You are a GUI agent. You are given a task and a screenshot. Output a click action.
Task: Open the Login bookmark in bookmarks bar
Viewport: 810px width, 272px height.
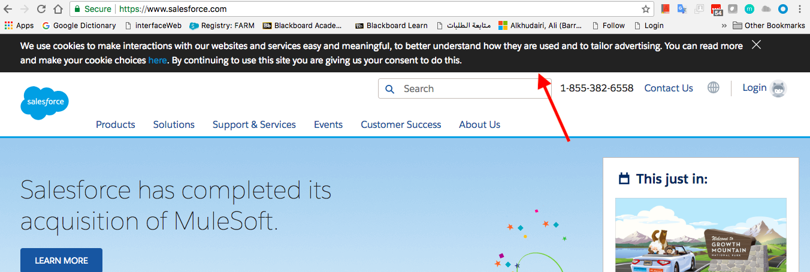(648, 25)
